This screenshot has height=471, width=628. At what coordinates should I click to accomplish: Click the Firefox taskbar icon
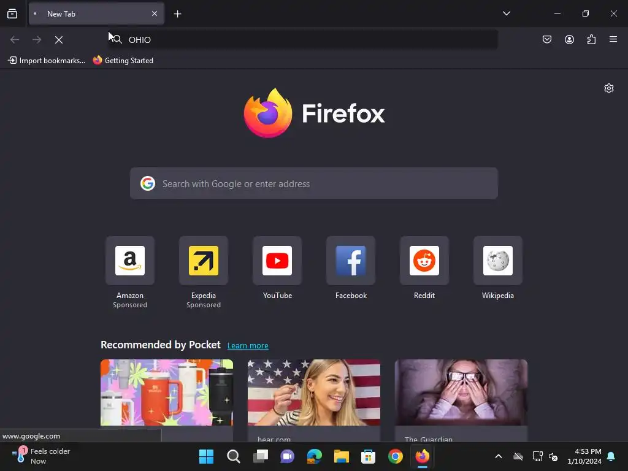point(422,456)
